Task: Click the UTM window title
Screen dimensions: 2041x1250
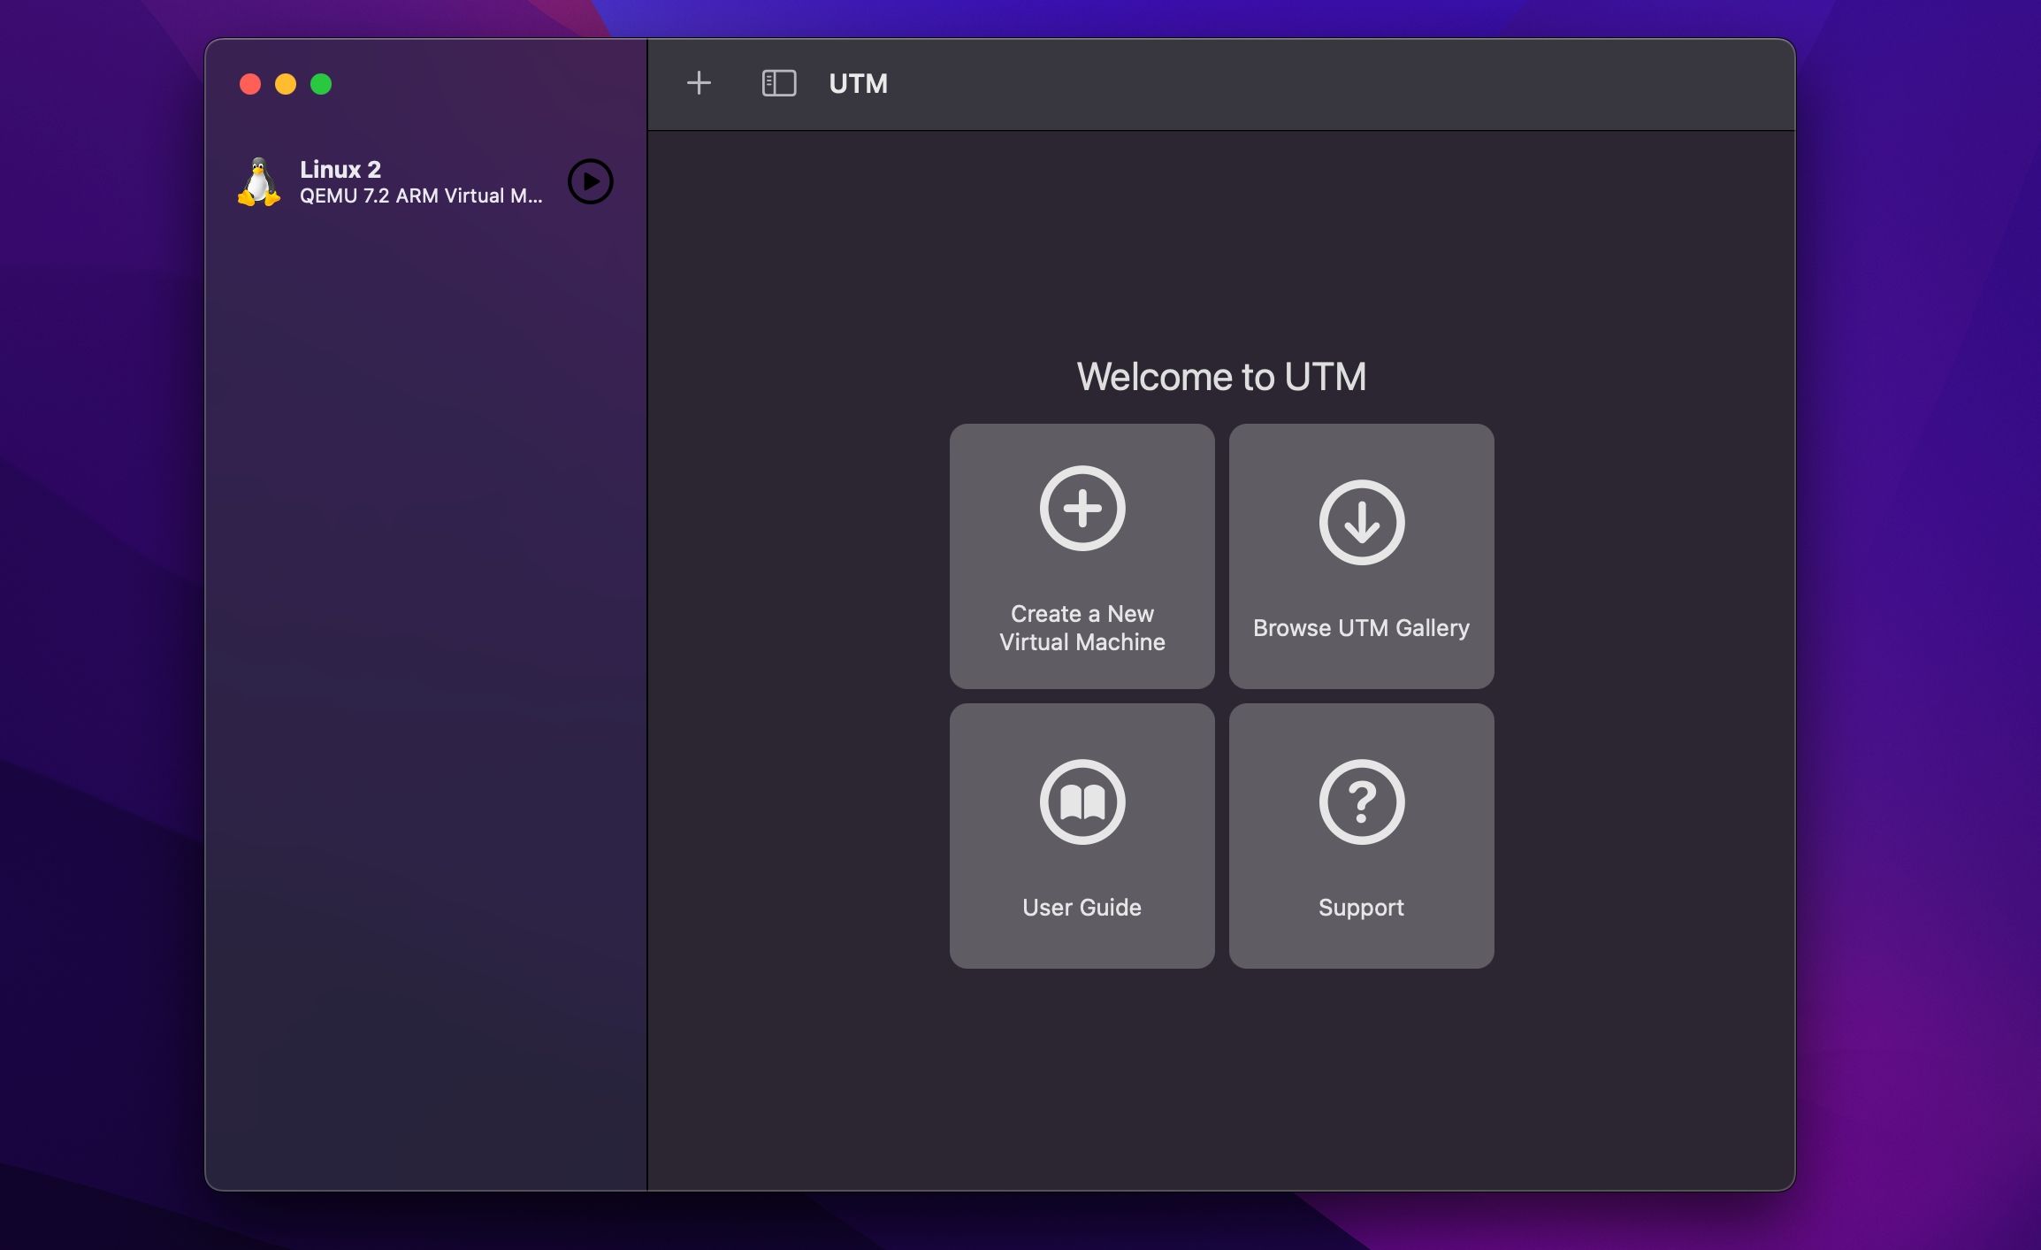Action: coord(859,84)
